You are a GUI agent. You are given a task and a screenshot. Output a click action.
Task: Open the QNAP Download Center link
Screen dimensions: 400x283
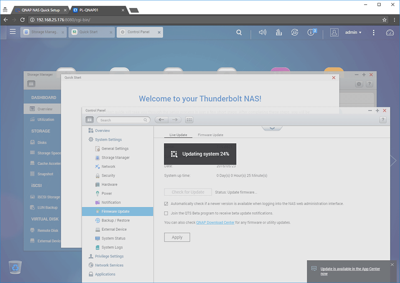click(215, 223)
